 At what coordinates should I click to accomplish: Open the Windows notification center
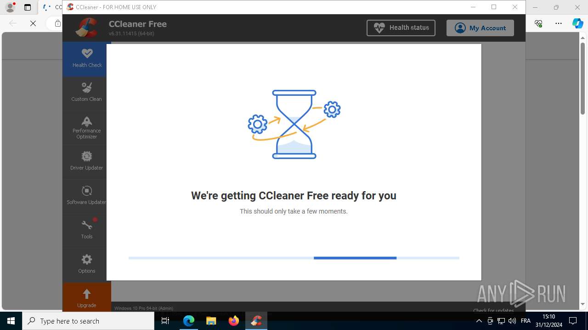click(x=573, y=321)
